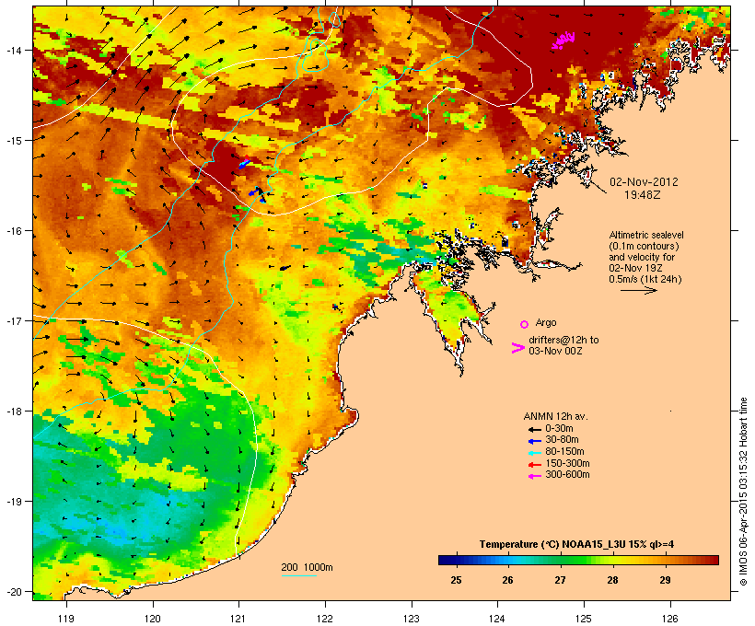Click the -14 latitude axis label

point(14,50)
